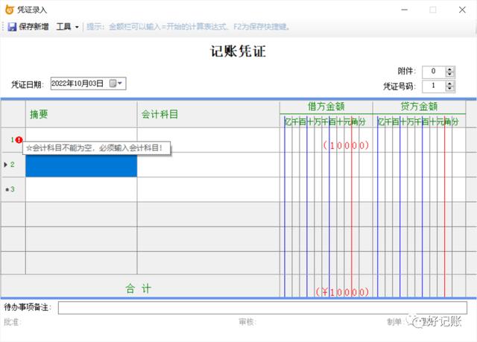
Task: Click the 借方金额 cell in row 2
Action: (326, 165)
